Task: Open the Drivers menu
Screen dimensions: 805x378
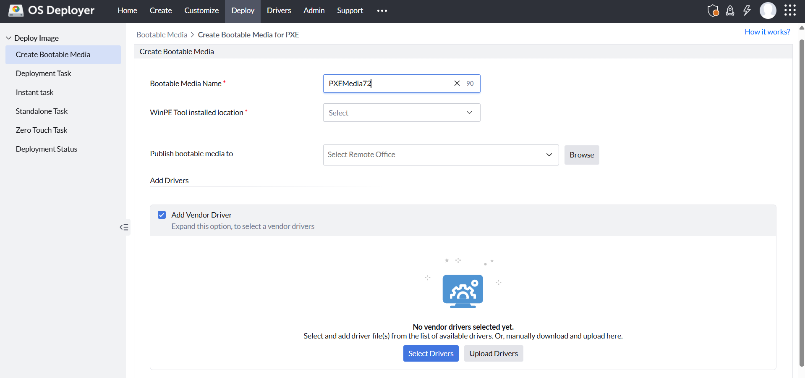Action: coord(279,10)
